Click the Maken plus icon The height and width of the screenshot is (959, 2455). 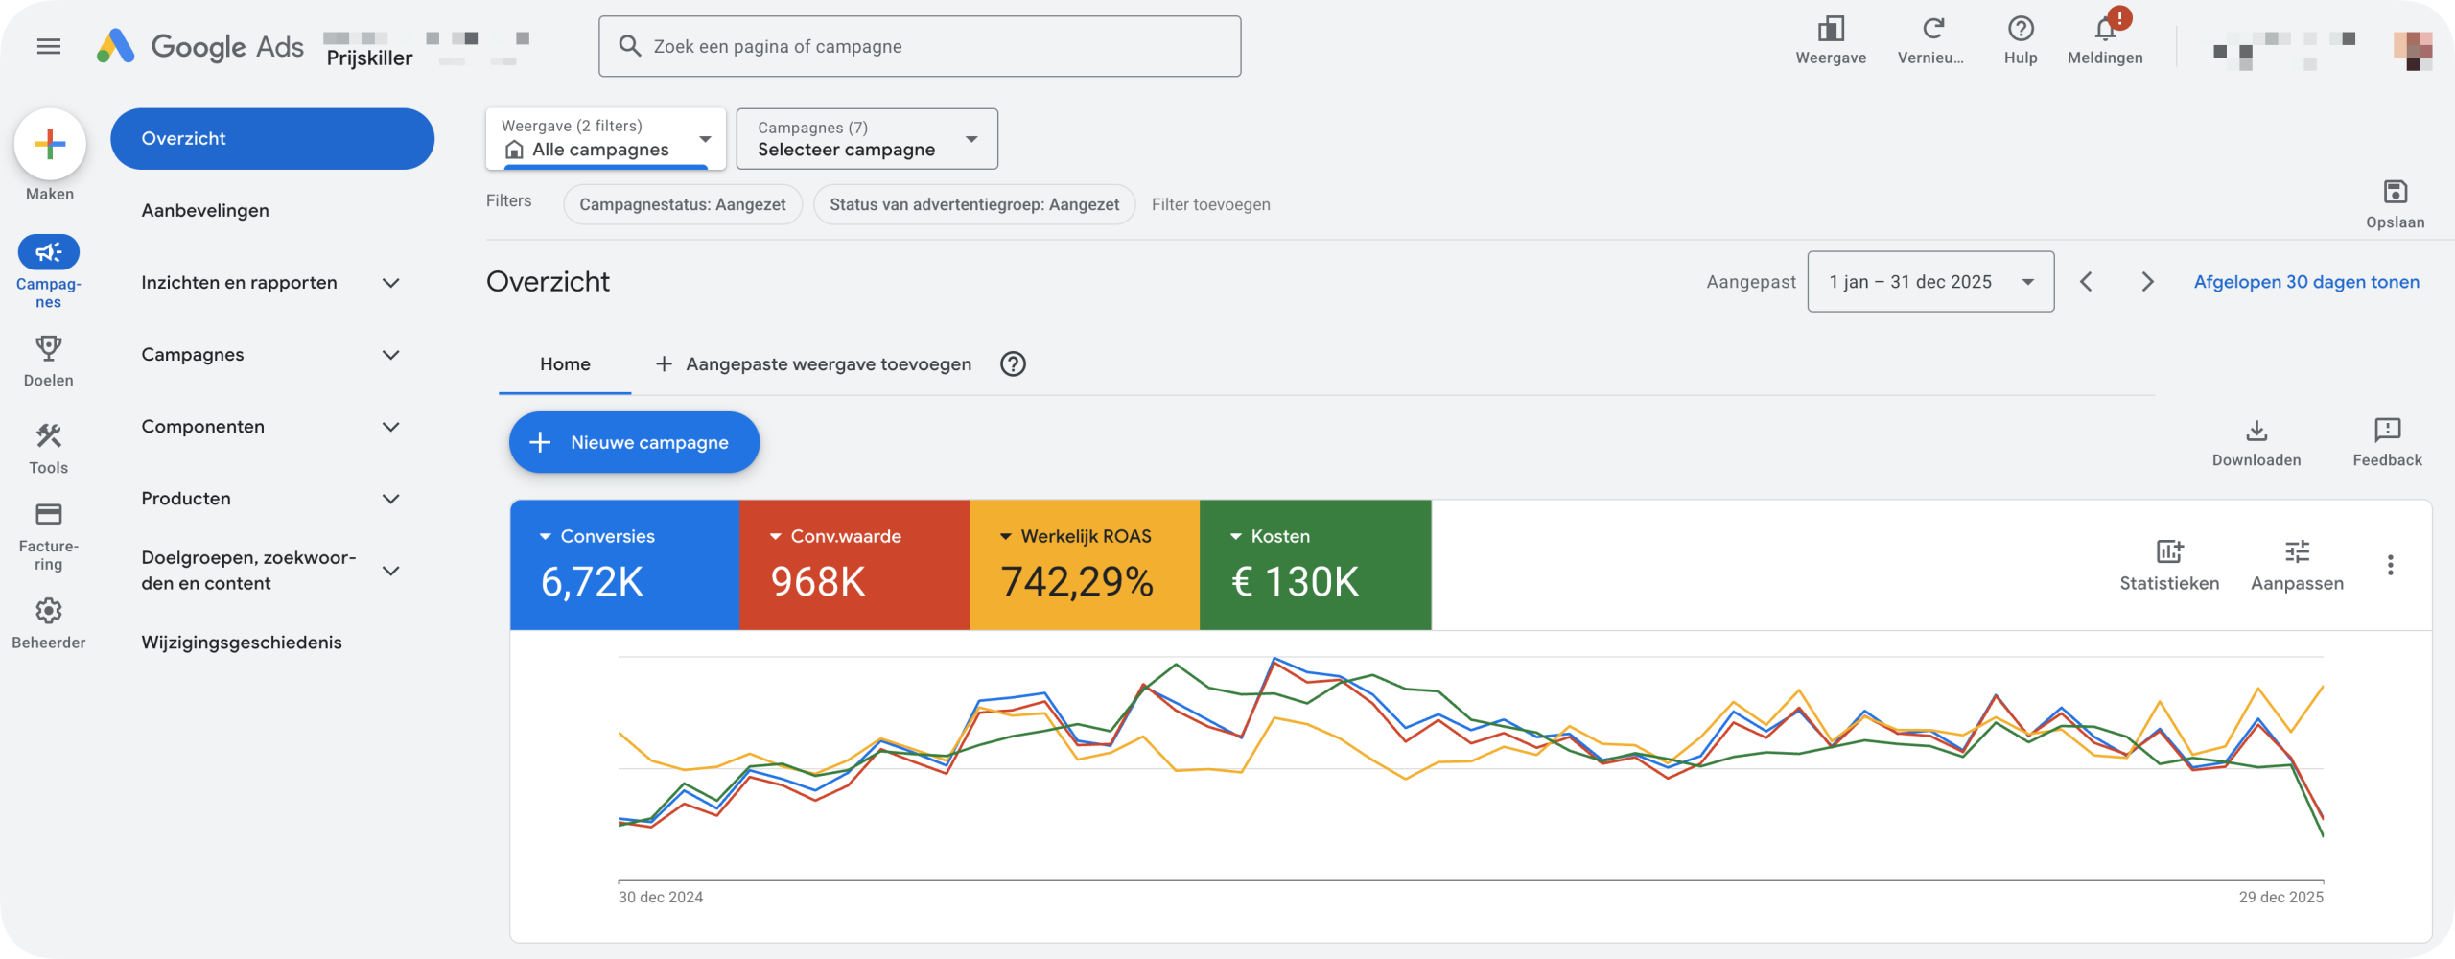pyautogui.click(x=49, y=144)
